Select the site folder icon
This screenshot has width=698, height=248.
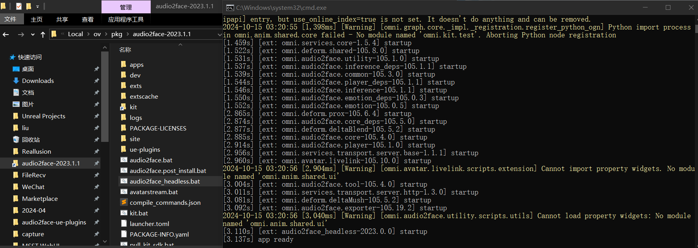click(124, 139)
